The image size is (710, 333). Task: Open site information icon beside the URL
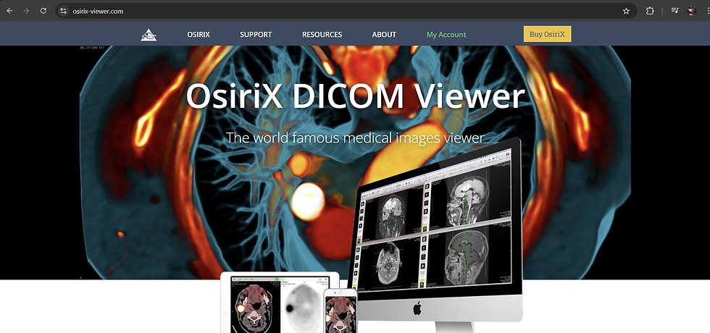[64, 11]
